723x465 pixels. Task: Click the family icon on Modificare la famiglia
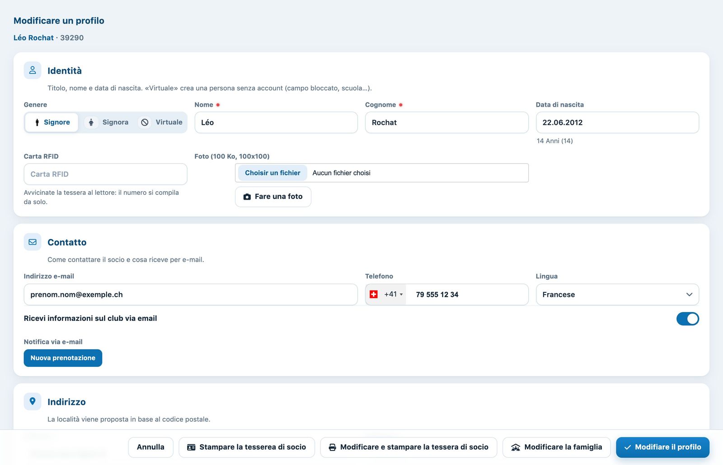pyautogui.click(x=516, y=447)
